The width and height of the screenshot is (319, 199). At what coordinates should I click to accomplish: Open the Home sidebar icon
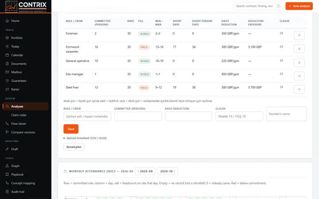pyautogui.click(x=7, y=21)
